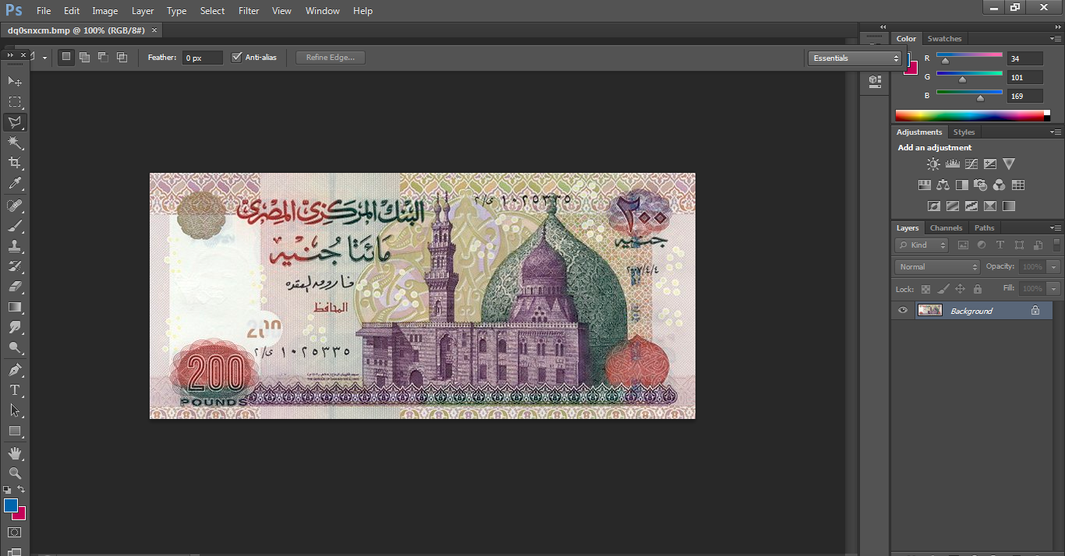Select the Clone Stamp tool
The height and width of the screenshot is (556, 1065).
point(15,246)
